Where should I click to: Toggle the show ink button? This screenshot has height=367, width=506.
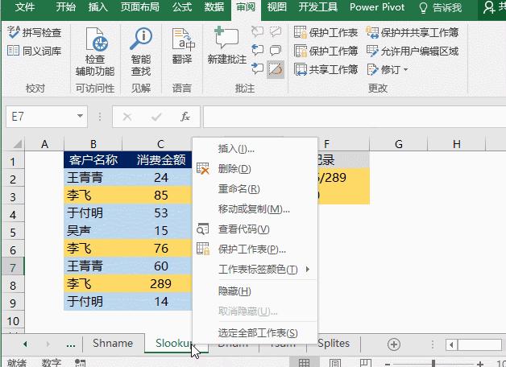coord(276,69)
